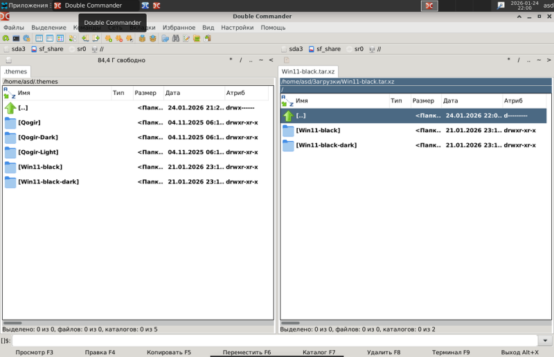Select the .themes tab
The height and width of the screenshot is (357, 554).
pos(15,72)
